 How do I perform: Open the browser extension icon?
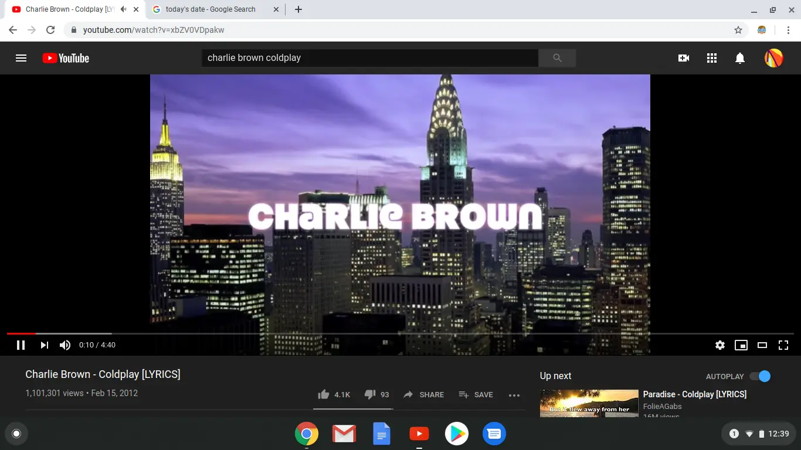[762, 30]
